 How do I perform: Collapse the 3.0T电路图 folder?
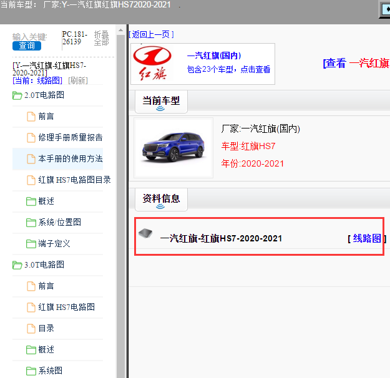click(x=44, y=264)
